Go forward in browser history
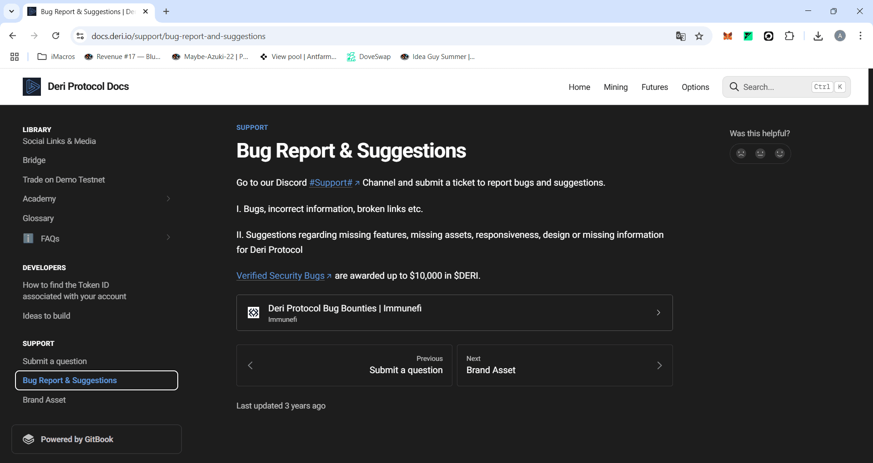The height and width of the screenshot is (463, 873). [x=34, y=36]
